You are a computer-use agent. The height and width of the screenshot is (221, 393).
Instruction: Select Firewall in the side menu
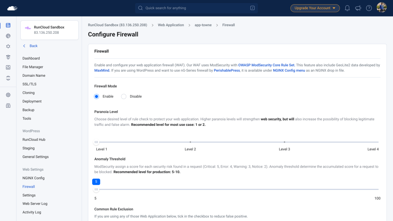pyautogui.click(x=28, y=187)
